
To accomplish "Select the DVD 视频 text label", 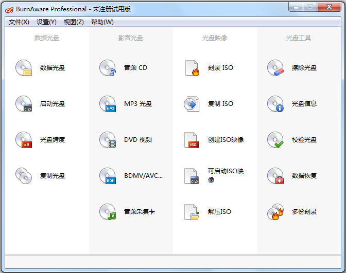I will point(138,140).
